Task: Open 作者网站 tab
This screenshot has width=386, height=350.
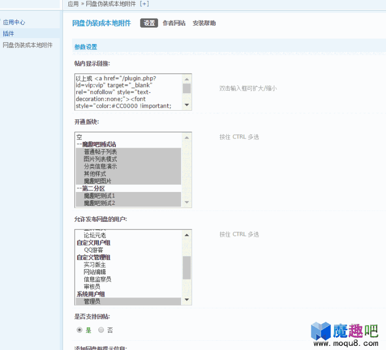Action: click(x=174, y=23)
